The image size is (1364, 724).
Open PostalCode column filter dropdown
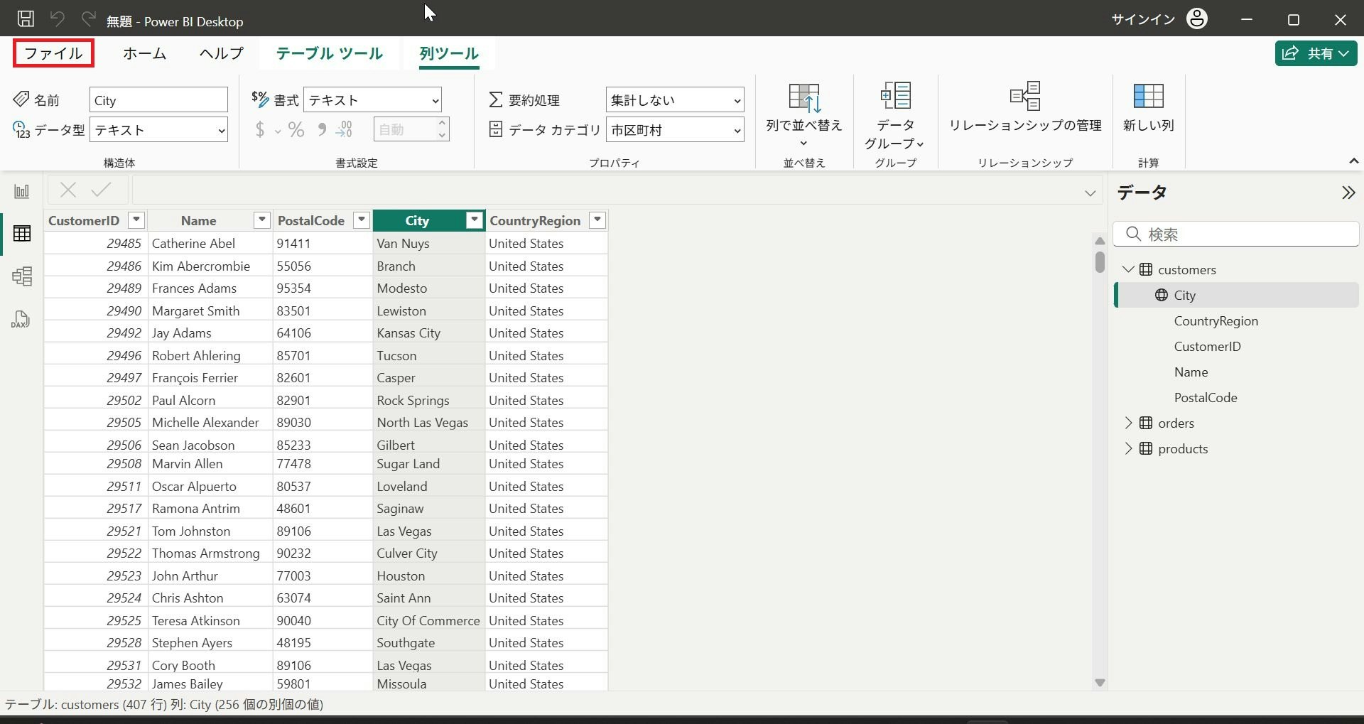pos(362,220)
